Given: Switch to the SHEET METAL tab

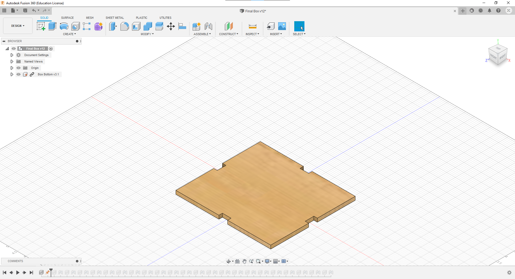Looking at the screenshot, I should pos(115,18).
